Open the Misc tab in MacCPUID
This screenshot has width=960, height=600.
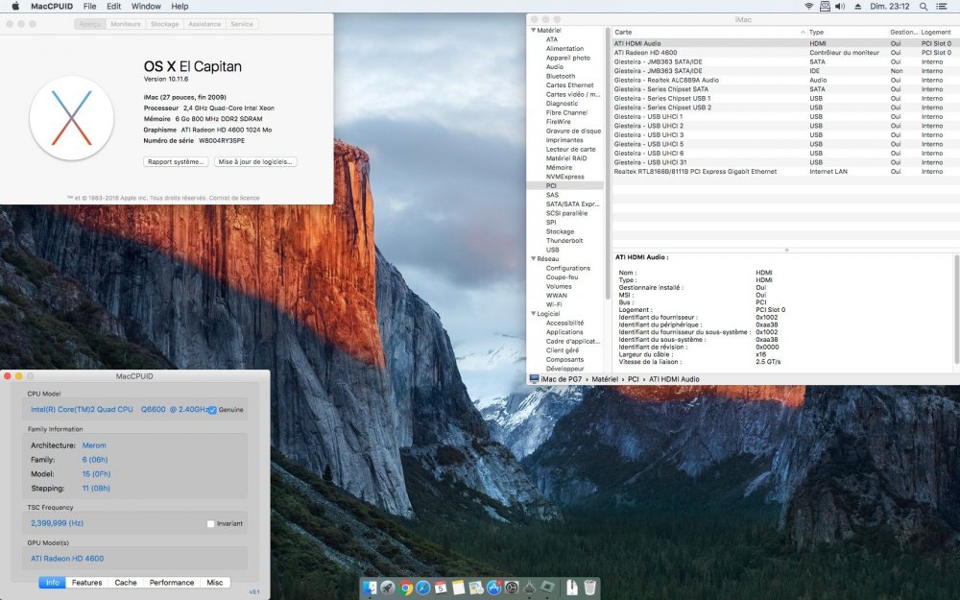point(215,583)
